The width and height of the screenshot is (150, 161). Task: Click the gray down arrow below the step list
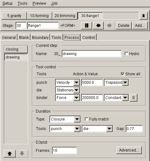(x=22, y=154)
